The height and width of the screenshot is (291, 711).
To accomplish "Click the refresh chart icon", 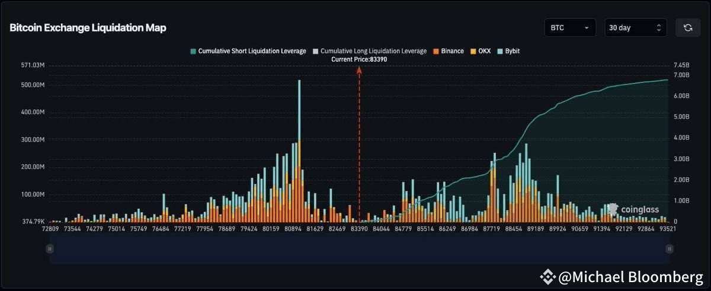I will 688,28.
